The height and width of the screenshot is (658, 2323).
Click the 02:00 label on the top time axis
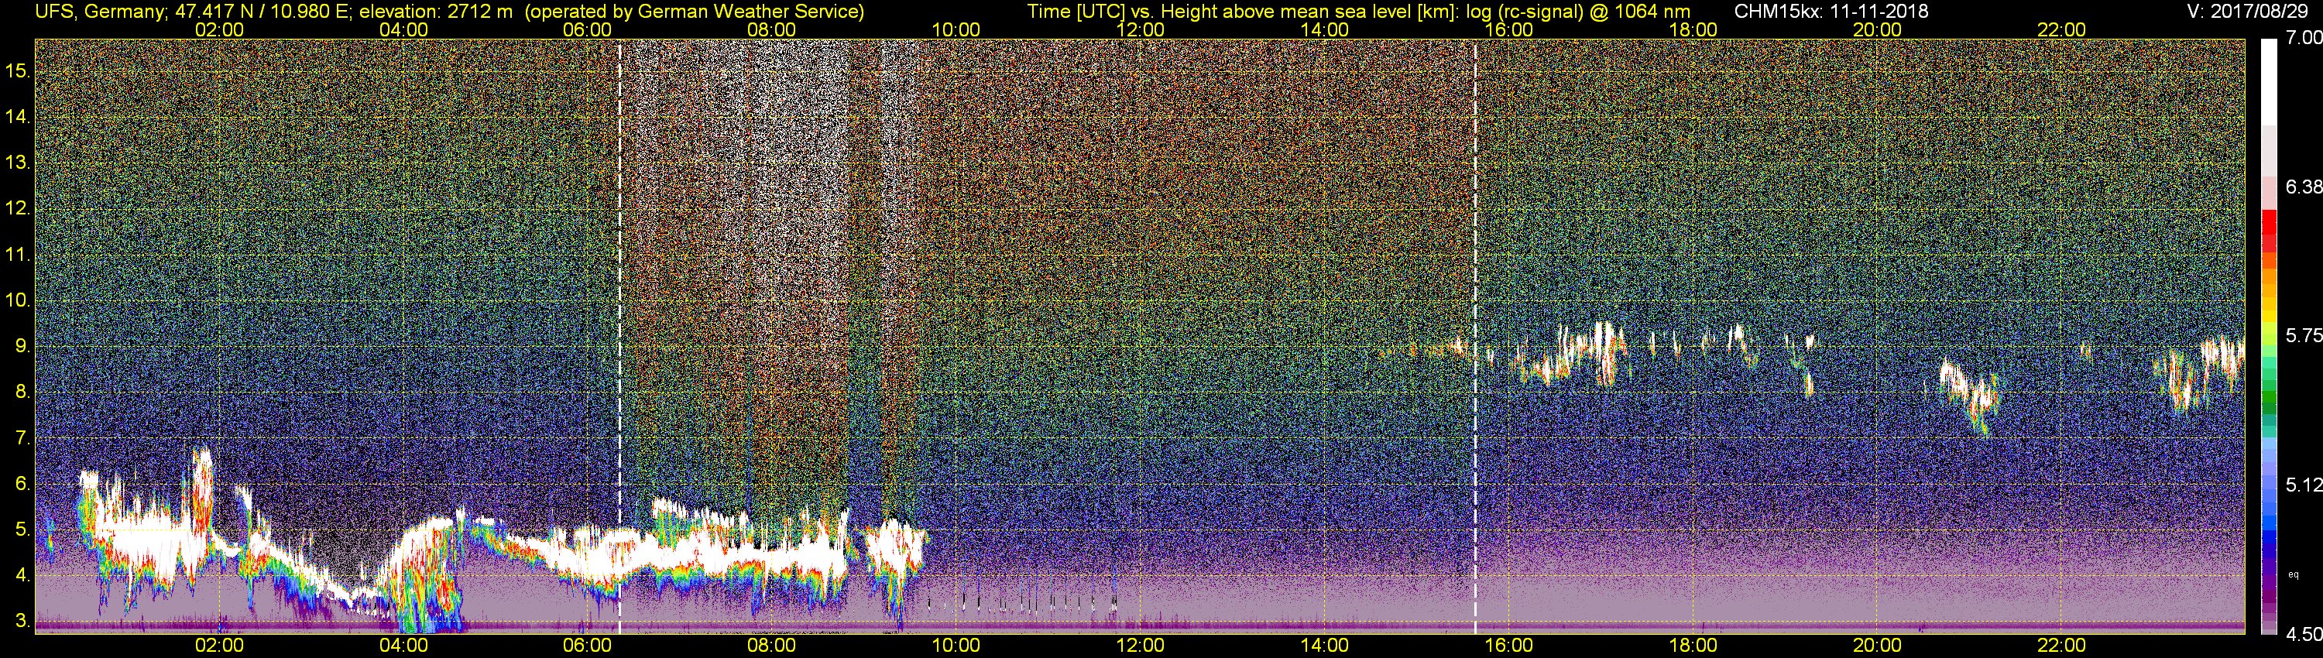[219, 29]
